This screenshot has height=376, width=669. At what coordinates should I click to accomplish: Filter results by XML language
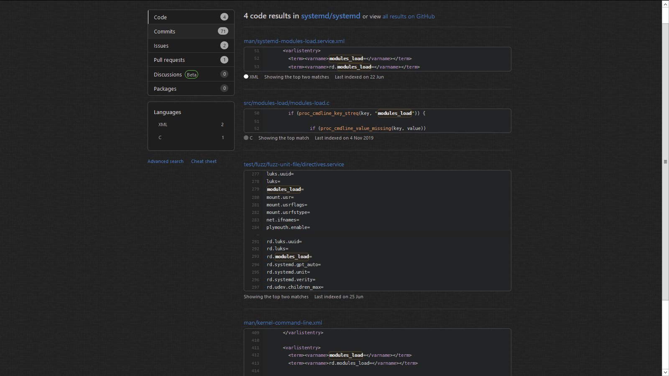pos(163,124)
